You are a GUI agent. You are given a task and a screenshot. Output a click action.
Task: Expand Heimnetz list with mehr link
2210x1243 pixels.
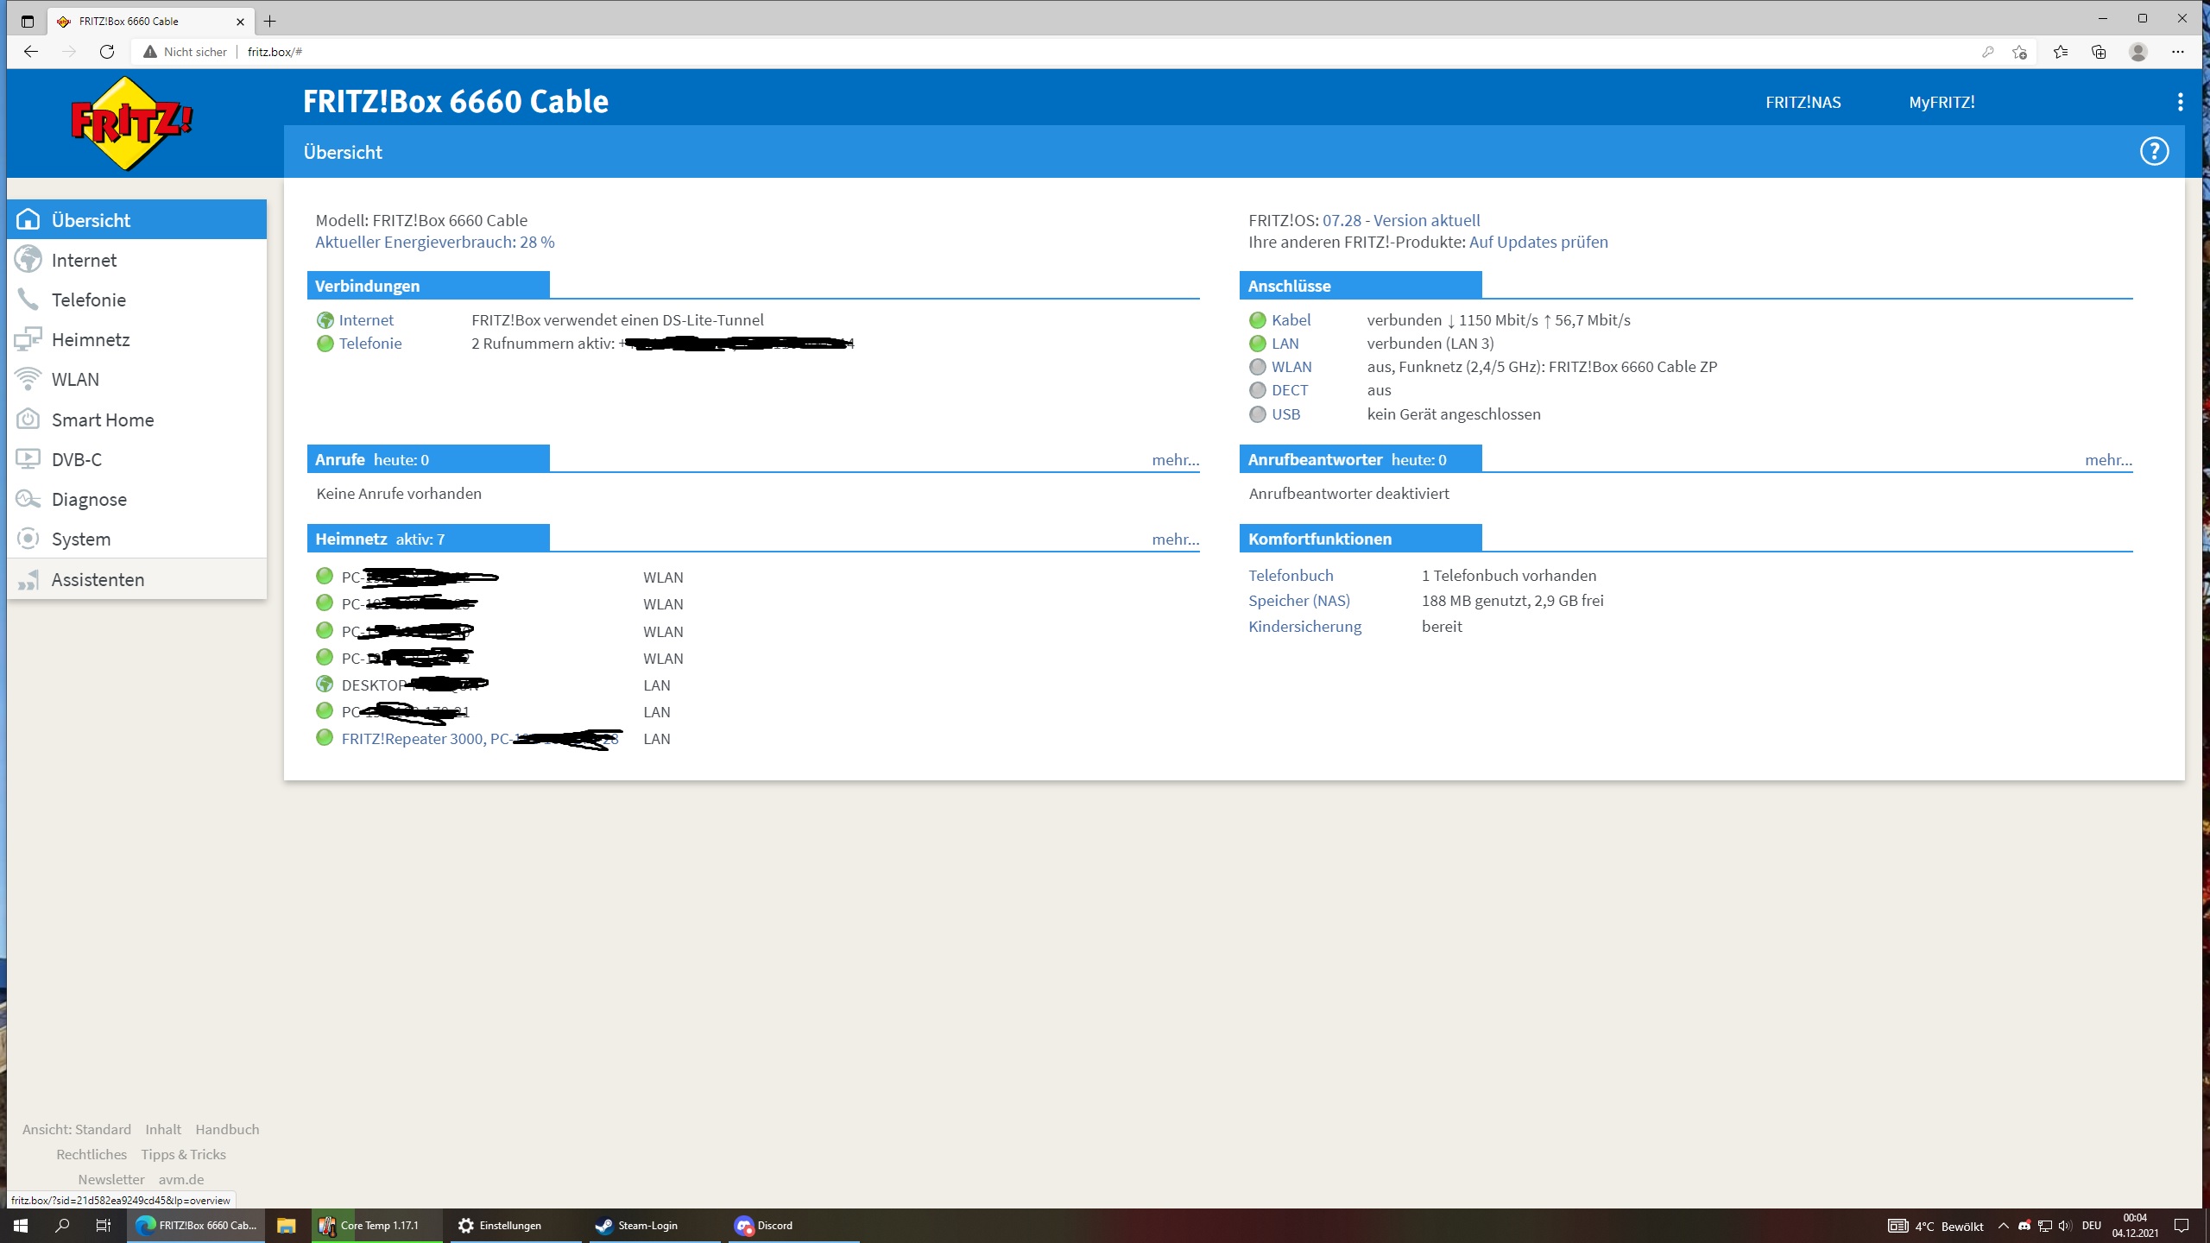(1175, 539)
